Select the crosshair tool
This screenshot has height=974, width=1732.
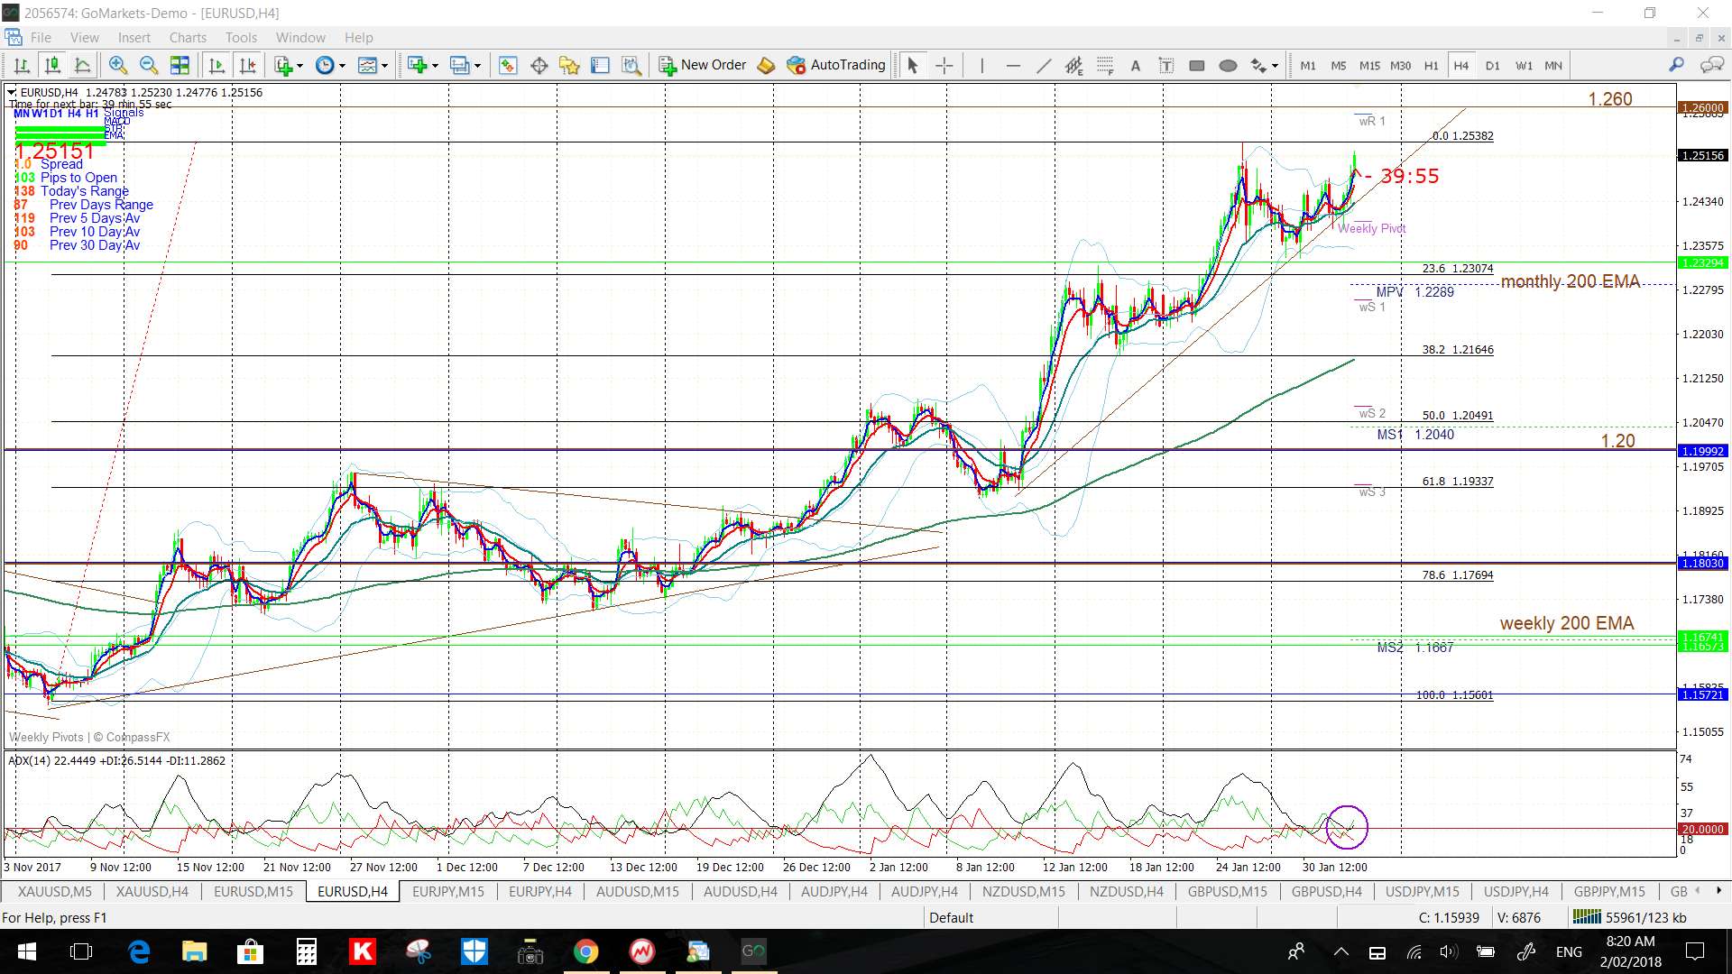944,65
